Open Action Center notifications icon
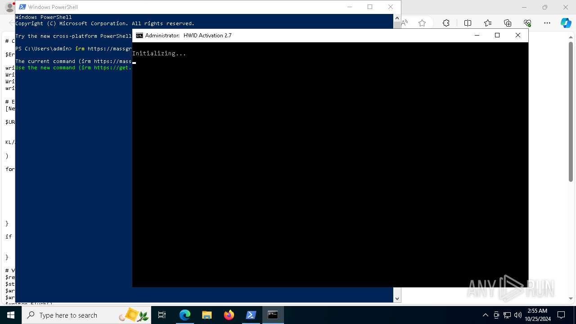This screenshot has height=324, width=576. (561, 315)
